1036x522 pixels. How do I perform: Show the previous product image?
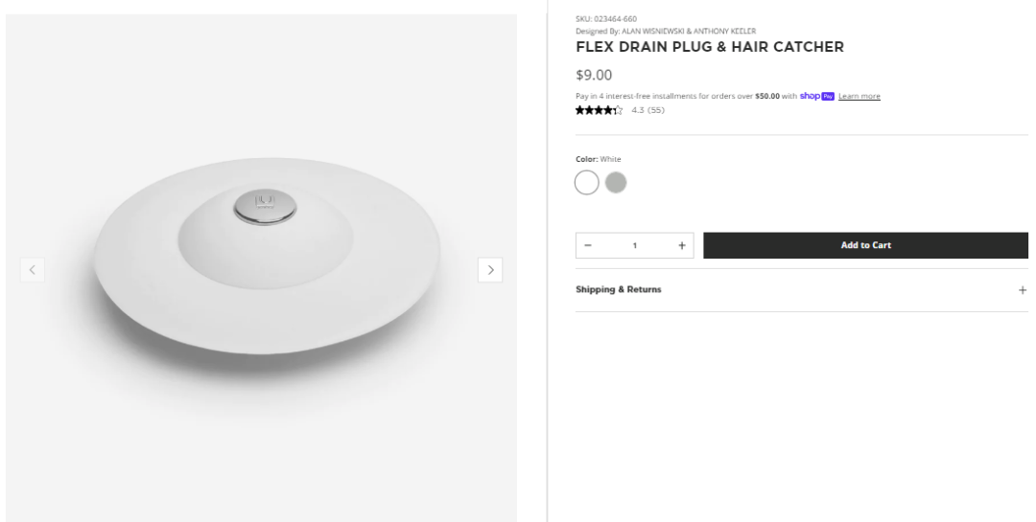[x=33, y=270]
